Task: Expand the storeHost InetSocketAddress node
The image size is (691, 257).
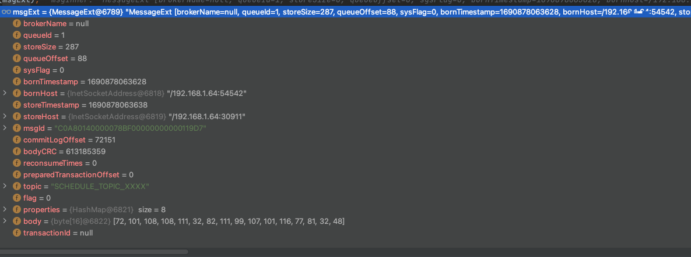Action: coord(5,116)
